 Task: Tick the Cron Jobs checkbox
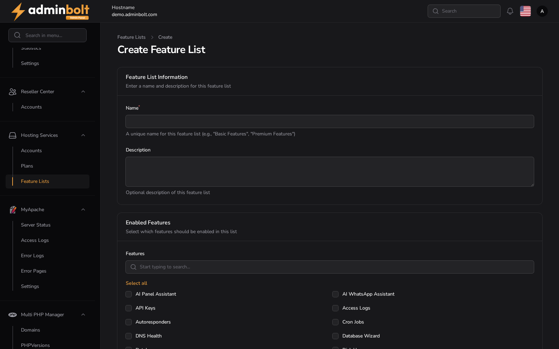(x=335, y=322)
